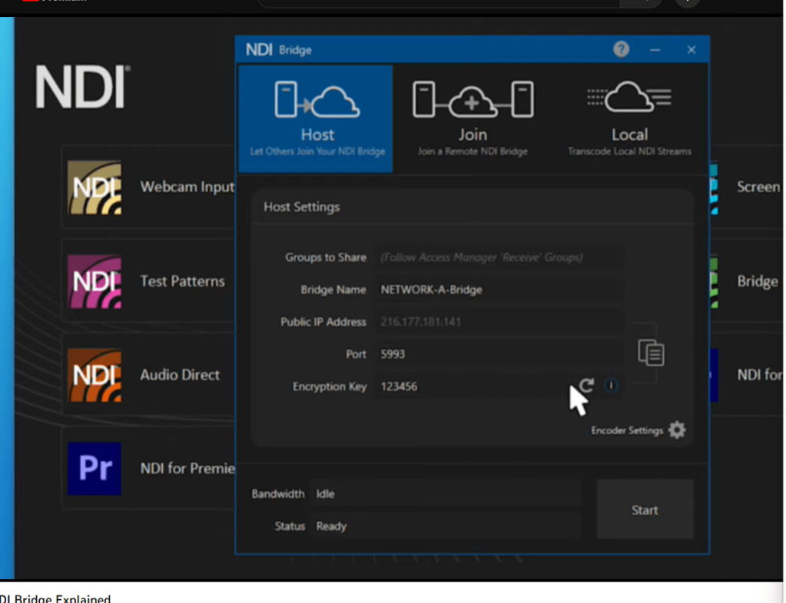This screenshot has width=786, height=603.
Task: Click the large NDI logo
Action: [x=83, y=87]
